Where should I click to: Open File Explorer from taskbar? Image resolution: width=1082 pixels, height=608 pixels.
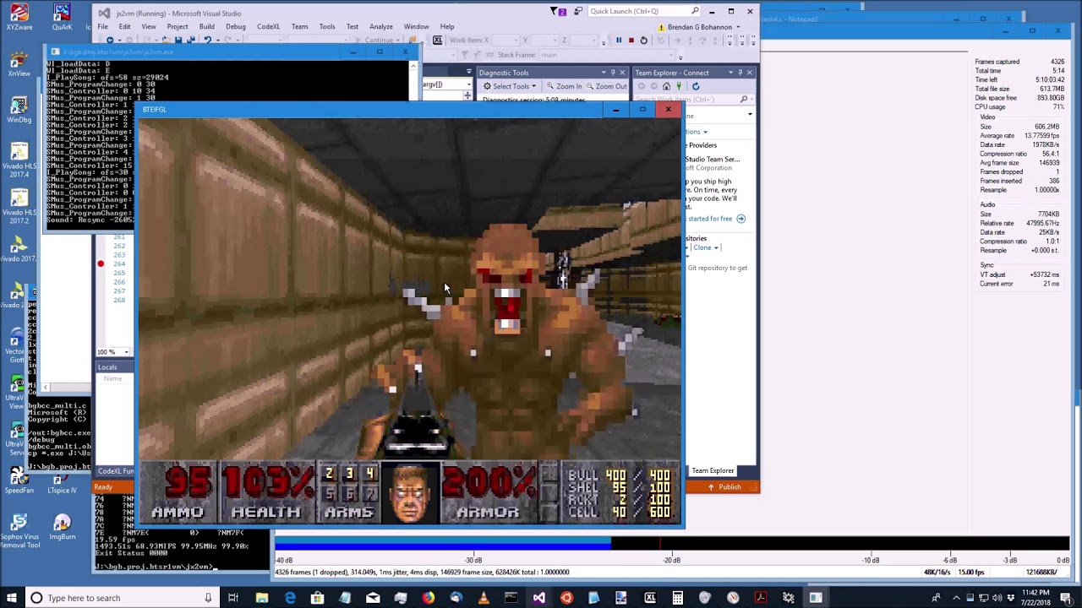262,598
